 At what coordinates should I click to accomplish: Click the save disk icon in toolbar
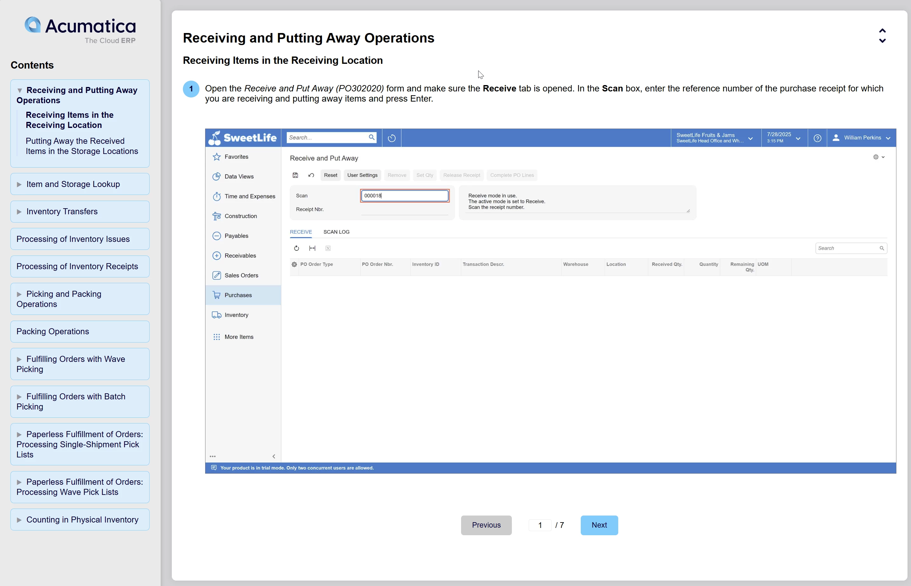[295, 175]
